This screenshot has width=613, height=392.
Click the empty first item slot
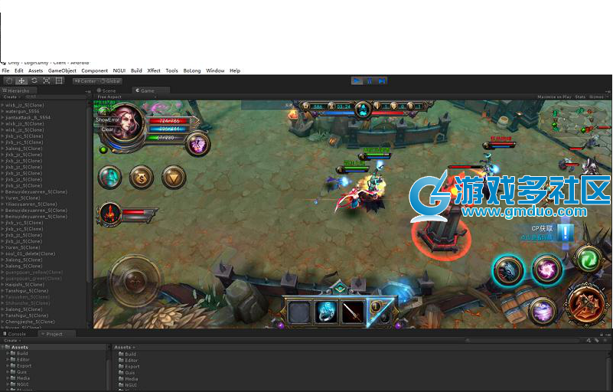click(299, 312)
